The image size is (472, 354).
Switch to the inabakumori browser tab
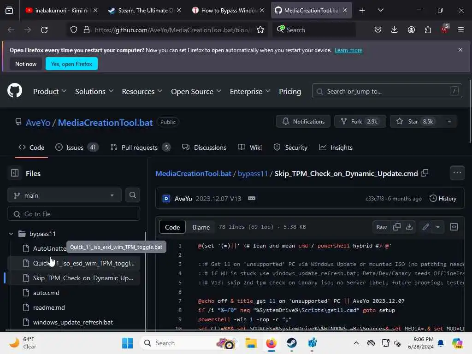pyautogui.click(x=61, y=10)
